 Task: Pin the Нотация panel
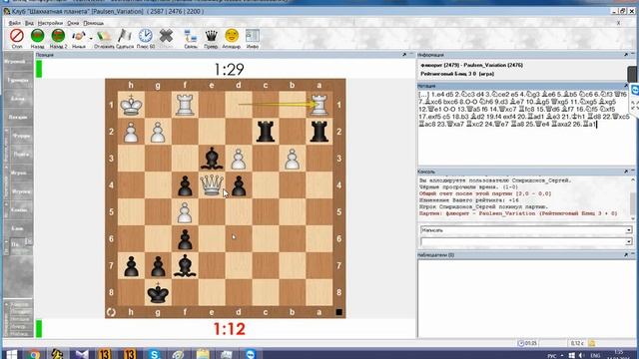626,86
